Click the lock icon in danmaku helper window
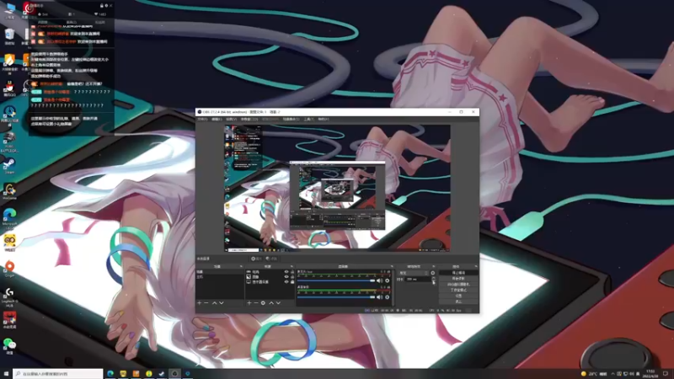Screen dimensions: 674x379 pos(102,6)
